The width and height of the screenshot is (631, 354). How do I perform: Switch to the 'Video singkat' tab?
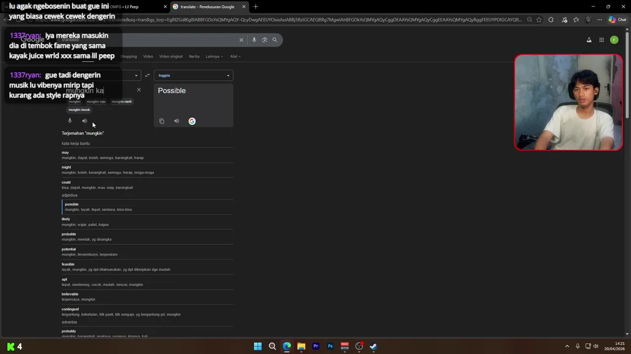(x=171, y=56)
